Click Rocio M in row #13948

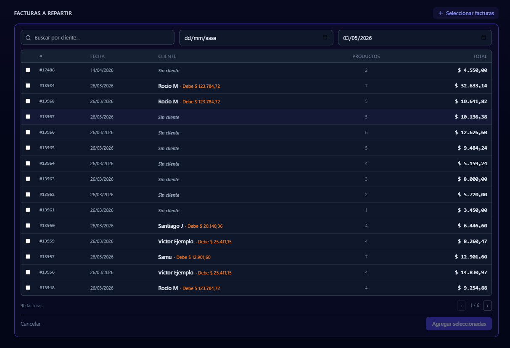[168, 288]
